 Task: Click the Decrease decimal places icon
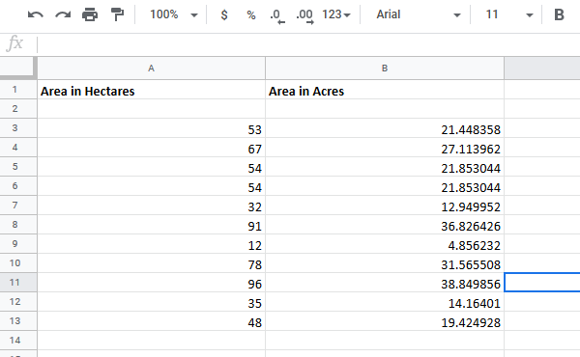tap(277, 15)
